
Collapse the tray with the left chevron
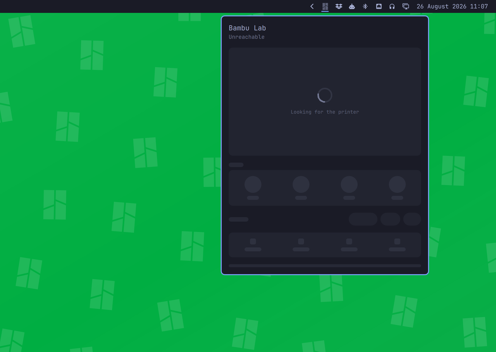312,6
